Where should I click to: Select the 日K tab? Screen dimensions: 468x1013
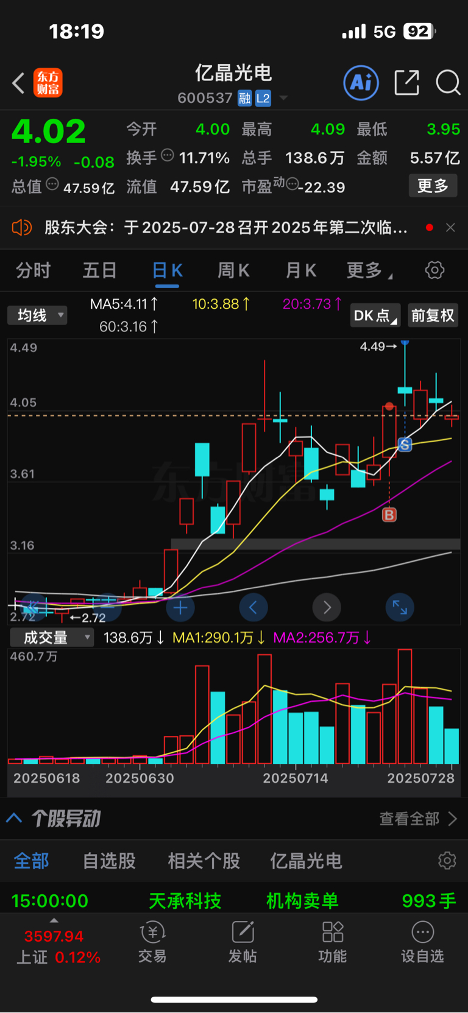[x=167, y=270]
